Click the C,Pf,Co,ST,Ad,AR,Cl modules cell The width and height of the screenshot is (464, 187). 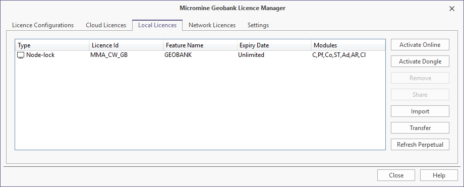pos(339,55)
